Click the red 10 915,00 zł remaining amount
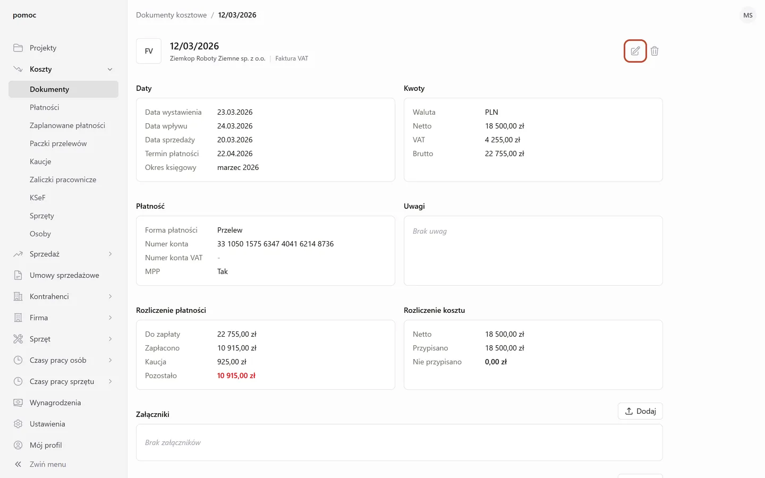 [x=236, y=375]
